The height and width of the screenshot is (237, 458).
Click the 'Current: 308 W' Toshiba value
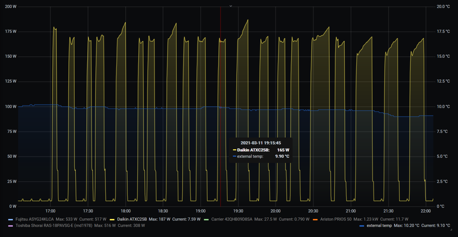click(x=131, y=226)
